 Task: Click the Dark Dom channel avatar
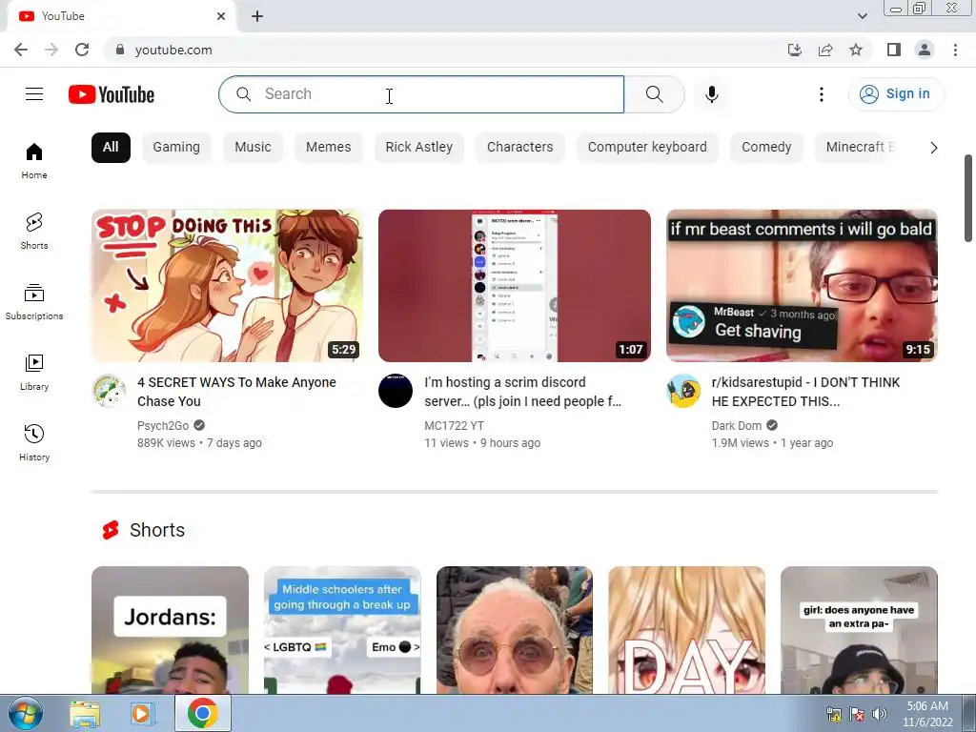click(682, 391)
